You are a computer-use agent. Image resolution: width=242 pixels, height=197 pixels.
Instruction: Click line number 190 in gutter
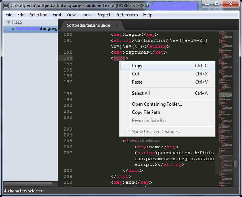pyautogui.click(x=68, y=34)
